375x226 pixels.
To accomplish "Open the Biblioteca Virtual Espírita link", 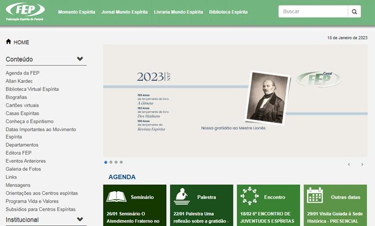I will point(32,89).
